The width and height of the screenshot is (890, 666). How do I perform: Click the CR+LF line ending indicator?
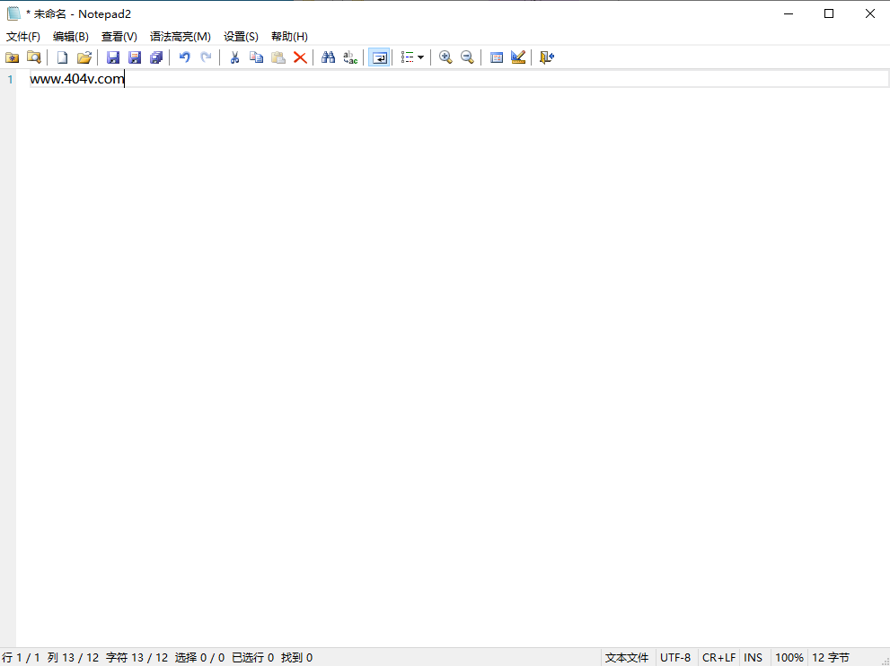click(x=718, y=657)
